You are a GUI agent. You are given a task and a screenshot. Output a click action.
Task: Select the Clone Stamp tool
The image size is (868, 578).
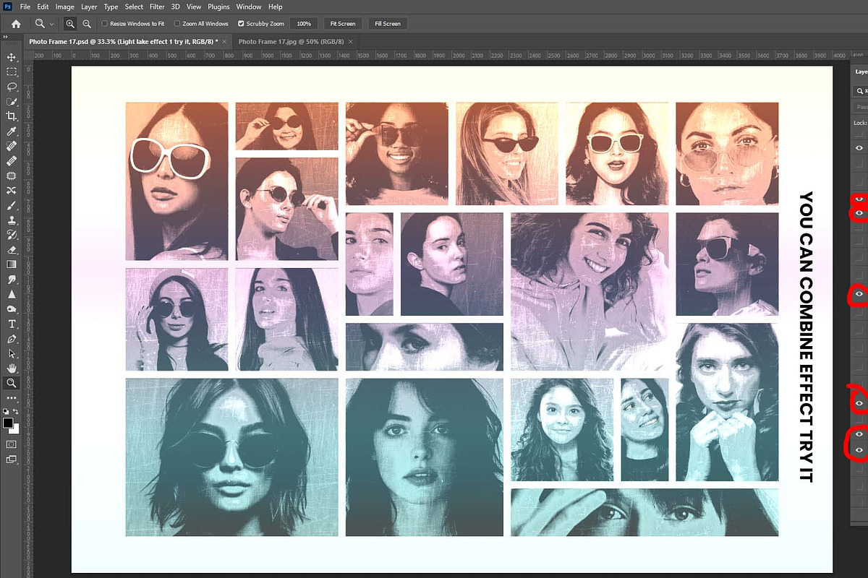click(x=11, y=220)
